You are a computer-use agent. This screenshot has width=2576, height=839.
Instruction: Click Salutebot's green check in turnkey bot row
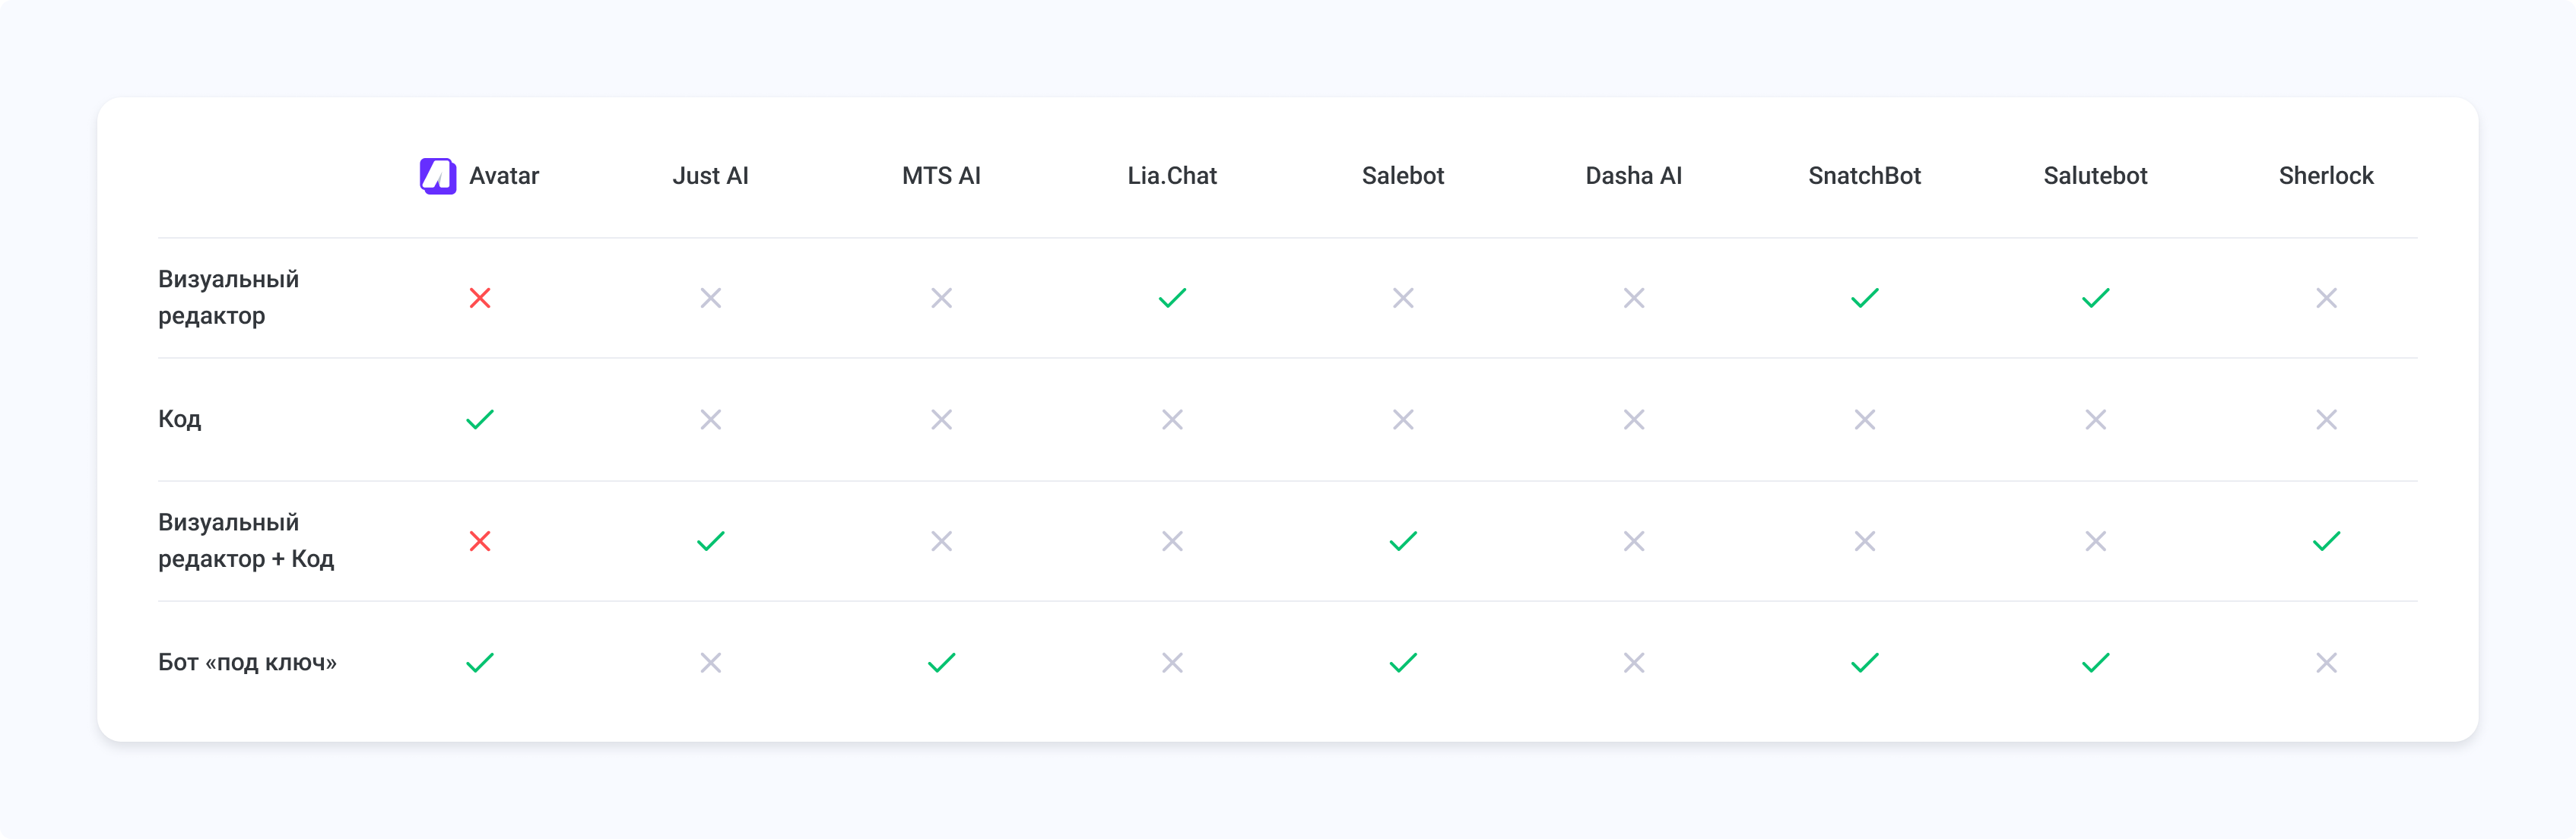pyautogui.click(x=2095, y=663)
